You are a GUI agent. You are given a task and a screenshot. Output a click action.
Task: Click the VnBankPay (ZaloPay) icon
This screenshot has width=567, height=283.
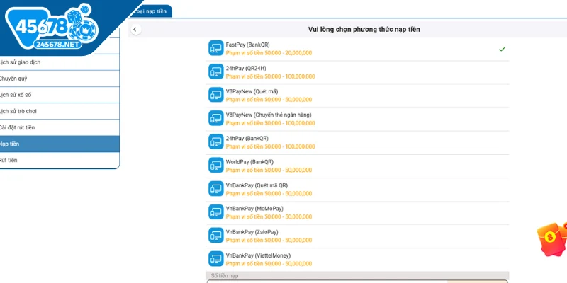point(216,235)
